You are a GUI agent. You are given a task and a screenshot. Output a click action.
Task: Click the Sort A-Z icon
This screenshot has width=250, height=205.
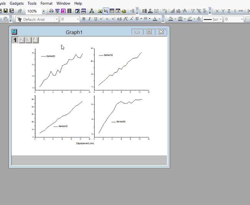(157, 11)
